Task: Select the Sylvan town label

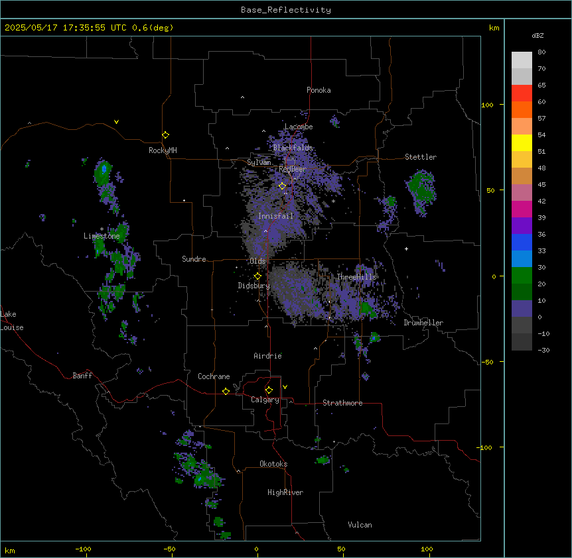Action: pyautogui.click(x=259, y=162)
